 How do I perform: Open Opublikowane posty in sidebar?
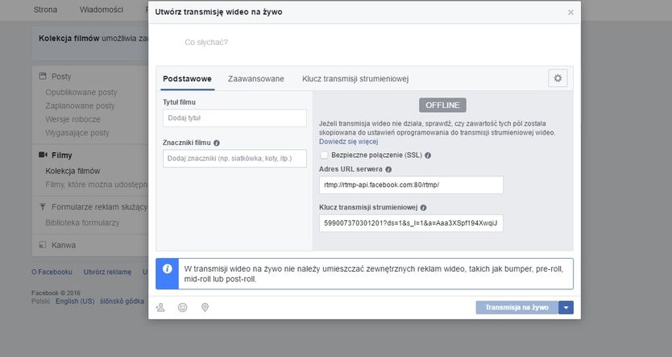(81, 93)
